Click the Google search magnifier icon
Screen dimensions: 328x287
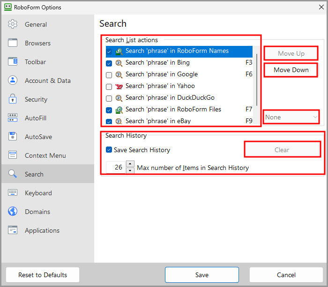tap(119, 74)
